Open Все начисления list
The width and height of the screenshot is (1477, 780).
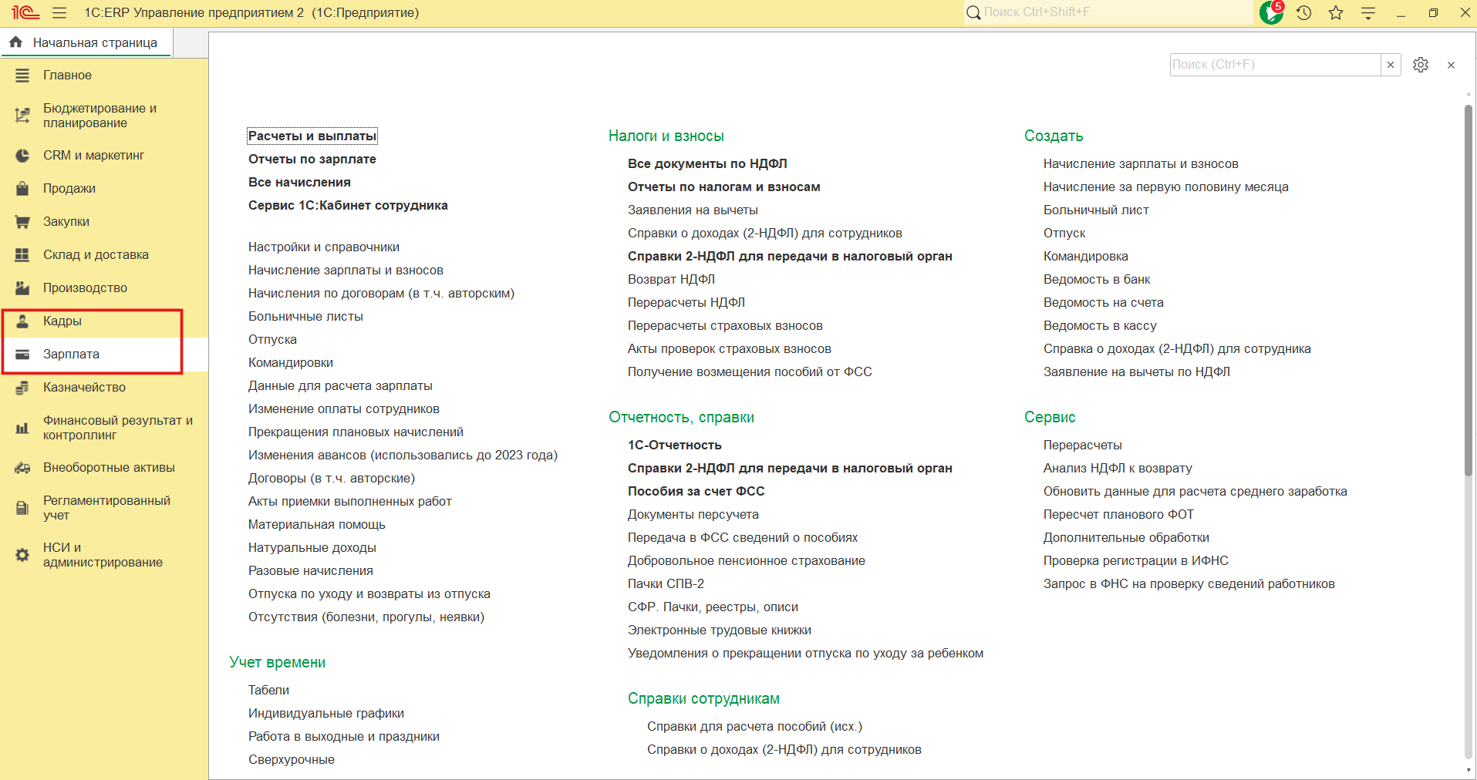[299, 183]
